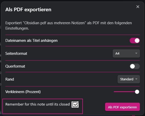This screenshot has width=145, height=116.
Task: Open the Rand Standard dropdown
Action: pyautogui.click(x=129, y=79)
